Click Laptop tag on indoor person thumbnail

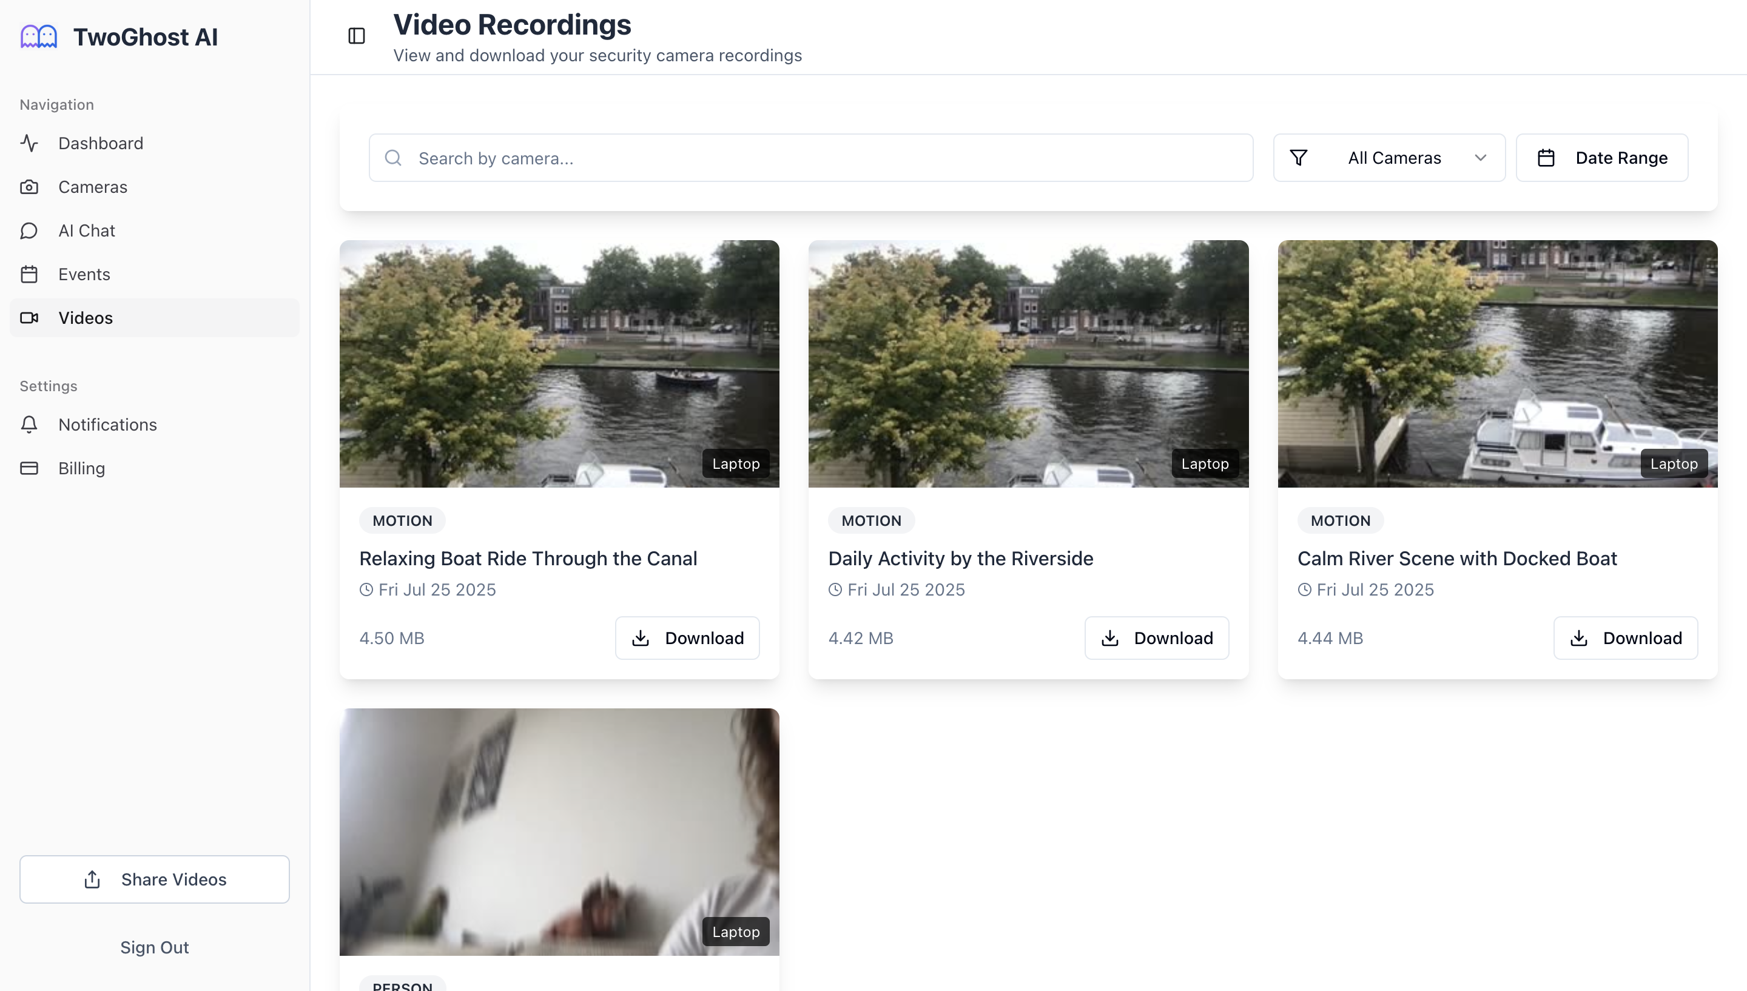736,932
